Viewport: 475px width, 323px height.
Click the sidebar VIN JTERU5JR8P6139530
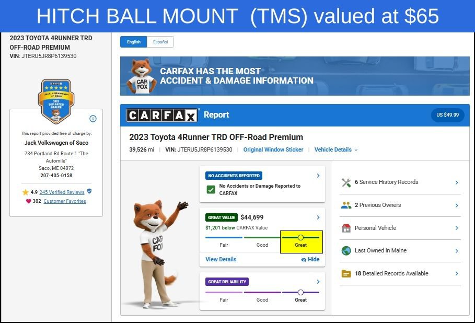point(43,56)
